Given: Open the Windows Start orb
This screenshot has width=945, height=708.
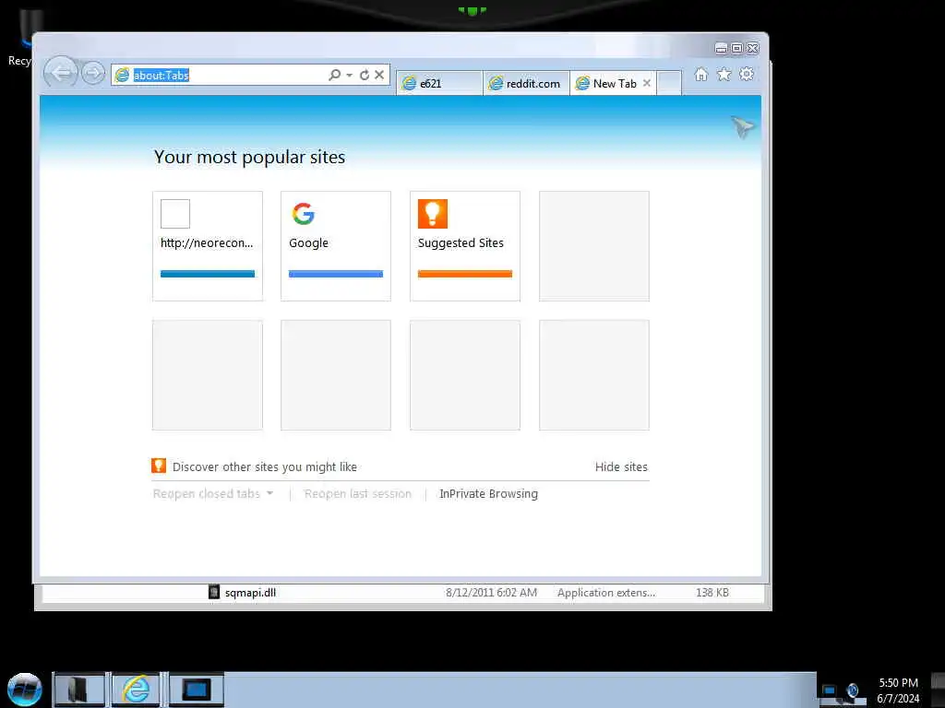Looking at the screenshot, I should coord(25,690).
